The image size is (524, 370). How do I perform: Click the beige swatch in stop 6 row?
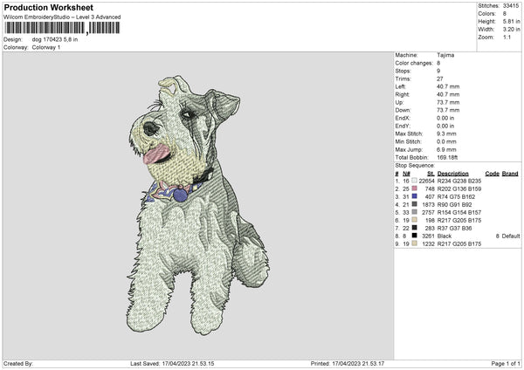point(414,220)
